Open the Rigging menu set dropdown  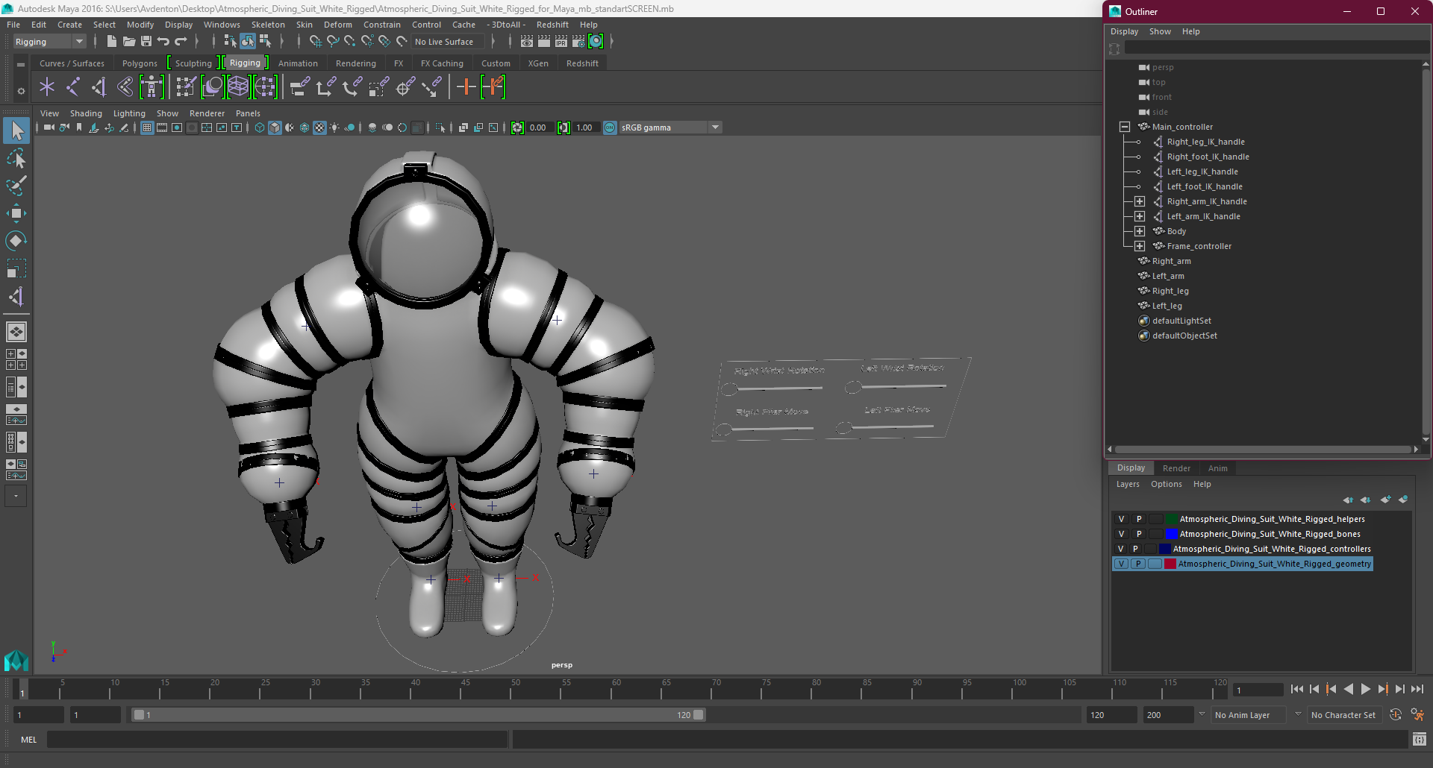click(x=49, y=42)
